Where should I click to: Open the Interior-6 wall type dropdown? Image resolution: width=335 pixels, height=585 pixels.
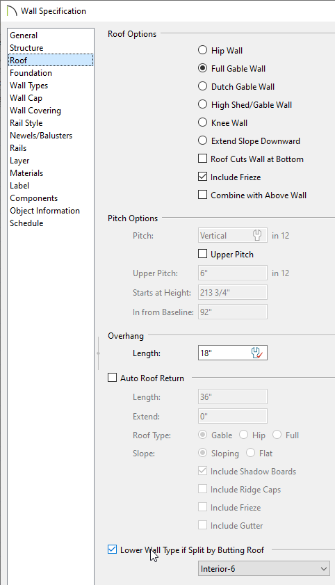264,569
